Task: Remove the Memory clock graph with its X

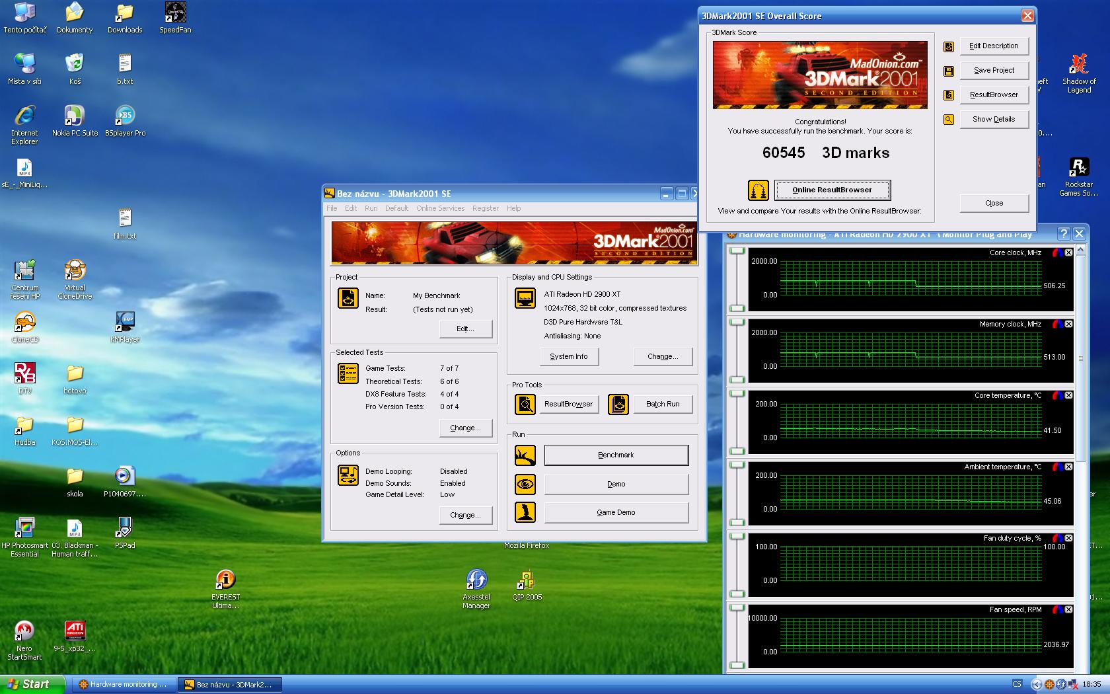Action: point(1068,324)
